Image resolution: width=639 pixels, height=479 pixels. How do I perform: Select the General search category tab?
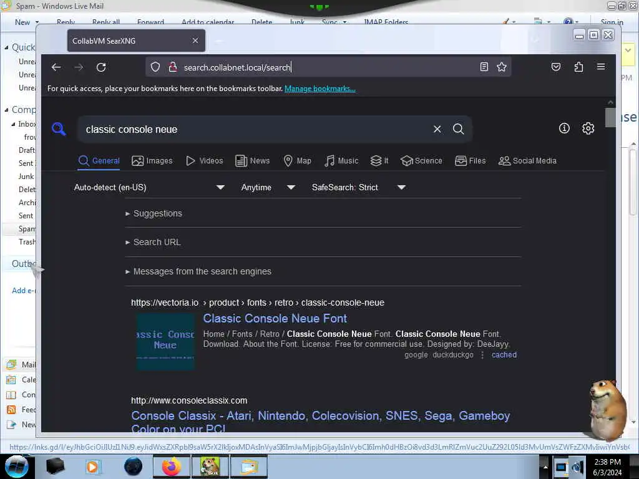[99, 161]
